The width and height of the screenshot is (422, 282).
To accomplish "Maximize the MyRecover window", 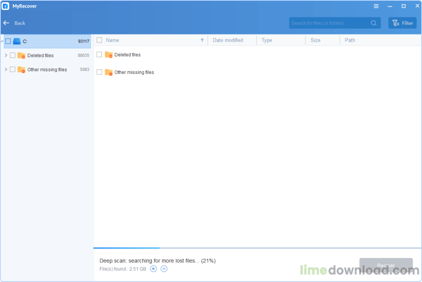I will (x=404, y=6).
